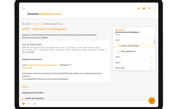Open Kreislaufwirtschafts- und Abfallgesetz archive link
This screenshot has width=177, height=109.
[x=41, y=65]
